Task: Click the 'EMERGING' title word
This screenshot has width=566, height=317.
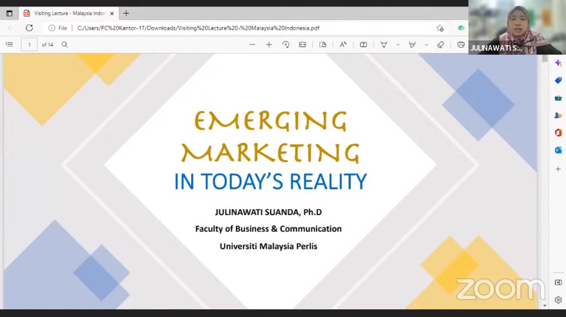Action: tap(271, 120)
